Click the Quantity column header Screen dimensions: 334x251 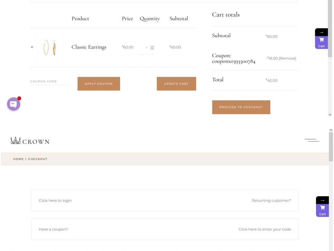[150, 19]
